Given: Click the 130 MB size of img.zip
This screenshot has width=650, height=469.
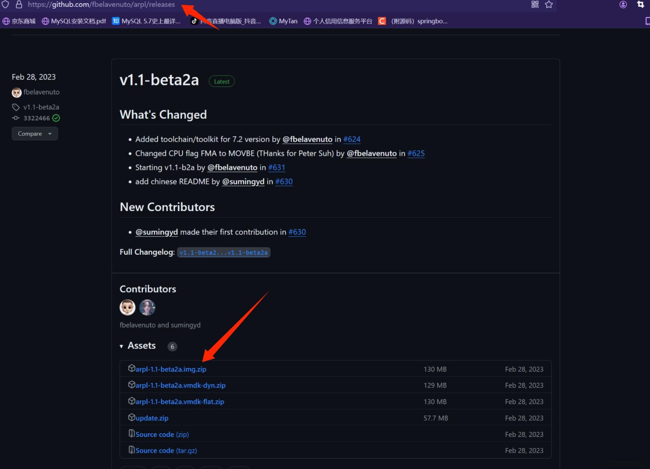Looking at the screenshot, I should tap(435, 369).
